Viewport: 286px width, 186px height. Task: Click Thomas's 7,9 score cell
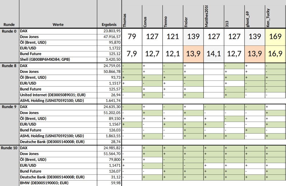(132, 54)
